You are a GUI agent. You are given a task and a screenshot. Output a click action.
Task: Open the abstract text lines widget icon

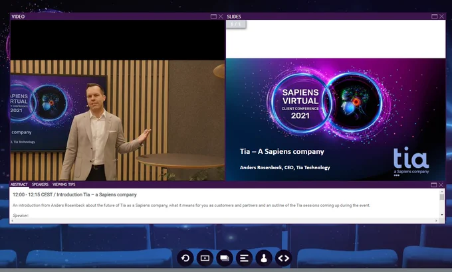pos(244,258)
